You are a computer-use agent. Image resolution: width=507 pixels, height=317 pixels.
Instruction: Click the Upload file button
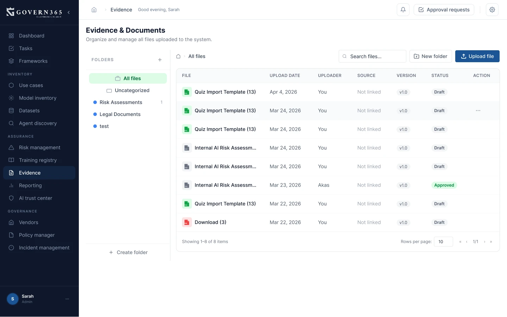point(477,56)
